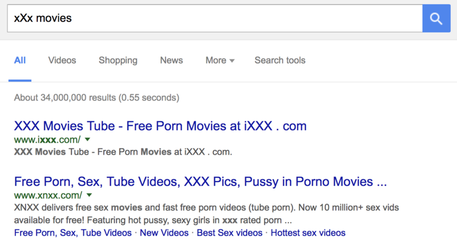Open the first result's blue title link

(x=161, y=126)
